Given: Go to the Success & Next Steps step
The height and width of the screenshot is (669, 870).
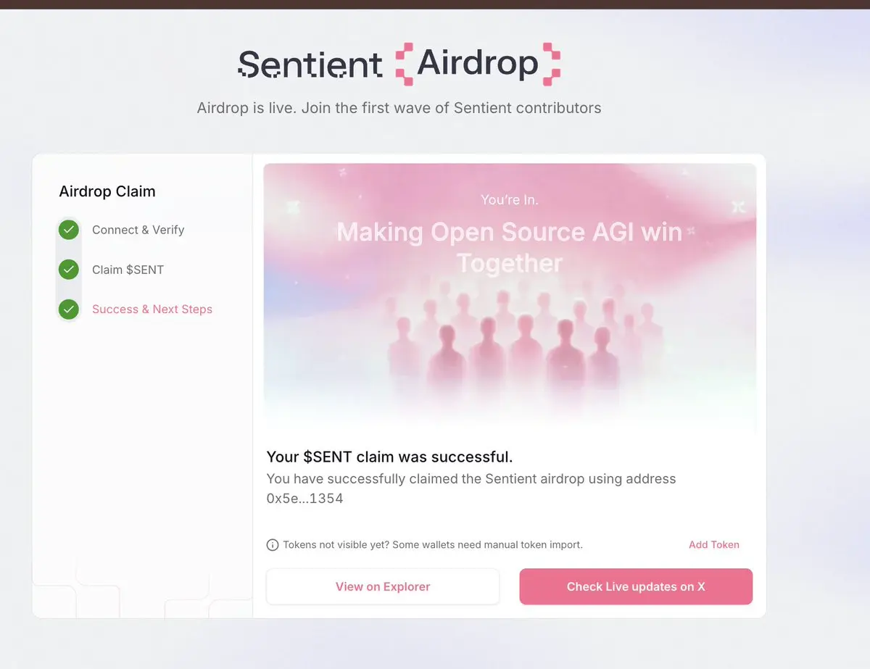Looking at the screenshot, I should 152,309.
